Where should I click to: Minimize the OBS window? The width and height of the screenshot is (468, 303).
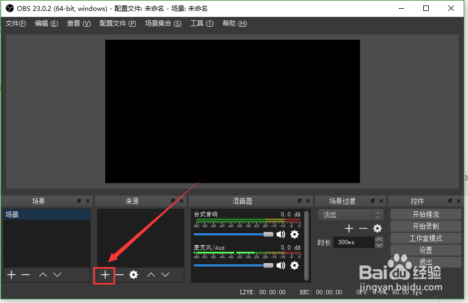coord(401,8)
